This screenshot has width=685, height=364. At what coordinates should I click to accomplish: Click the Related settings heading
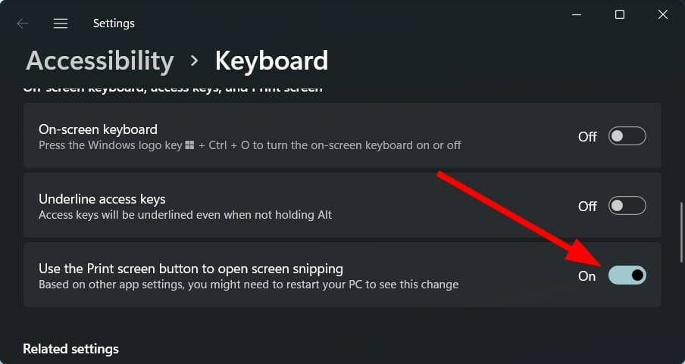pyautogui.click(x=71, y=349)
